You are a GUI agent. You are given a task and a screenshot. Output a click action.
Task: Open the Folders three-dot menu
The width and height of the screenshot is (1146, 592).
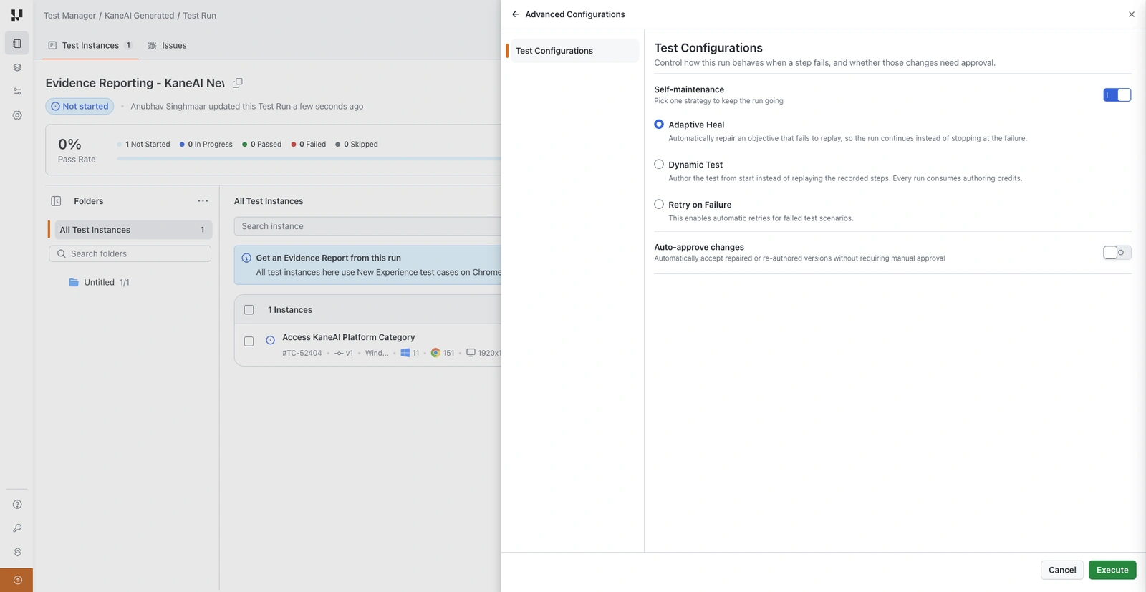click(203, 201)
